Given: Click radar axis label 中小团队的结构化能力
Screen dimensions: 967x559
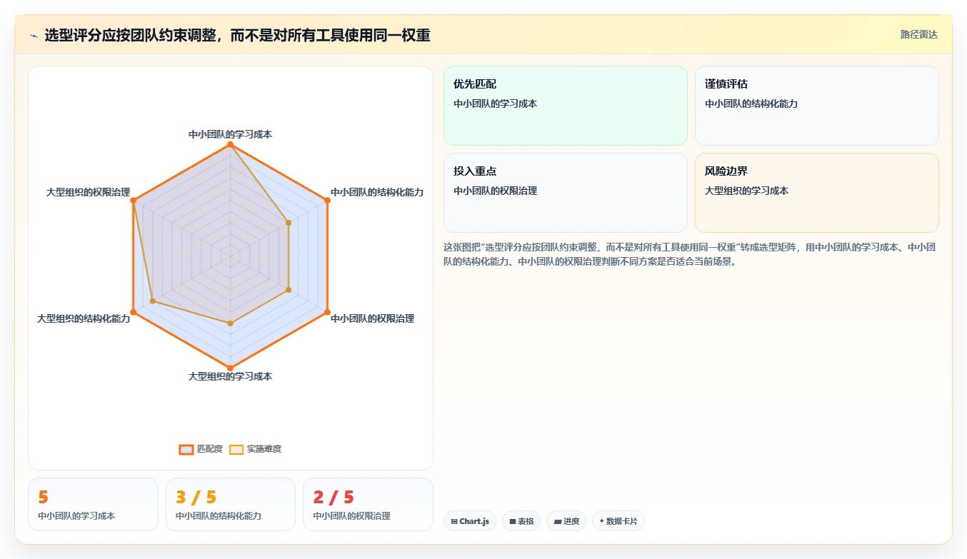Looking at the screenshot, I should (377, 192).
